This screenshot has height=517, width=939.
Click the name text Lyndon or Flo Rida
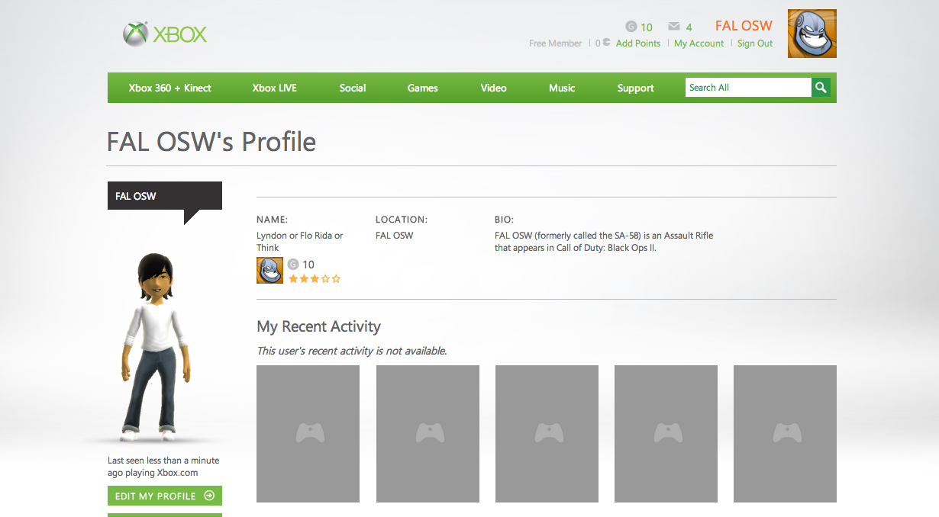pyautogui.click(x=300, y=242)
